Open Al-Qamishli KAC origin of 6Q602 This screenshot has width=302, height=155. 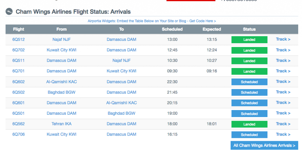[x=61, y=82]
